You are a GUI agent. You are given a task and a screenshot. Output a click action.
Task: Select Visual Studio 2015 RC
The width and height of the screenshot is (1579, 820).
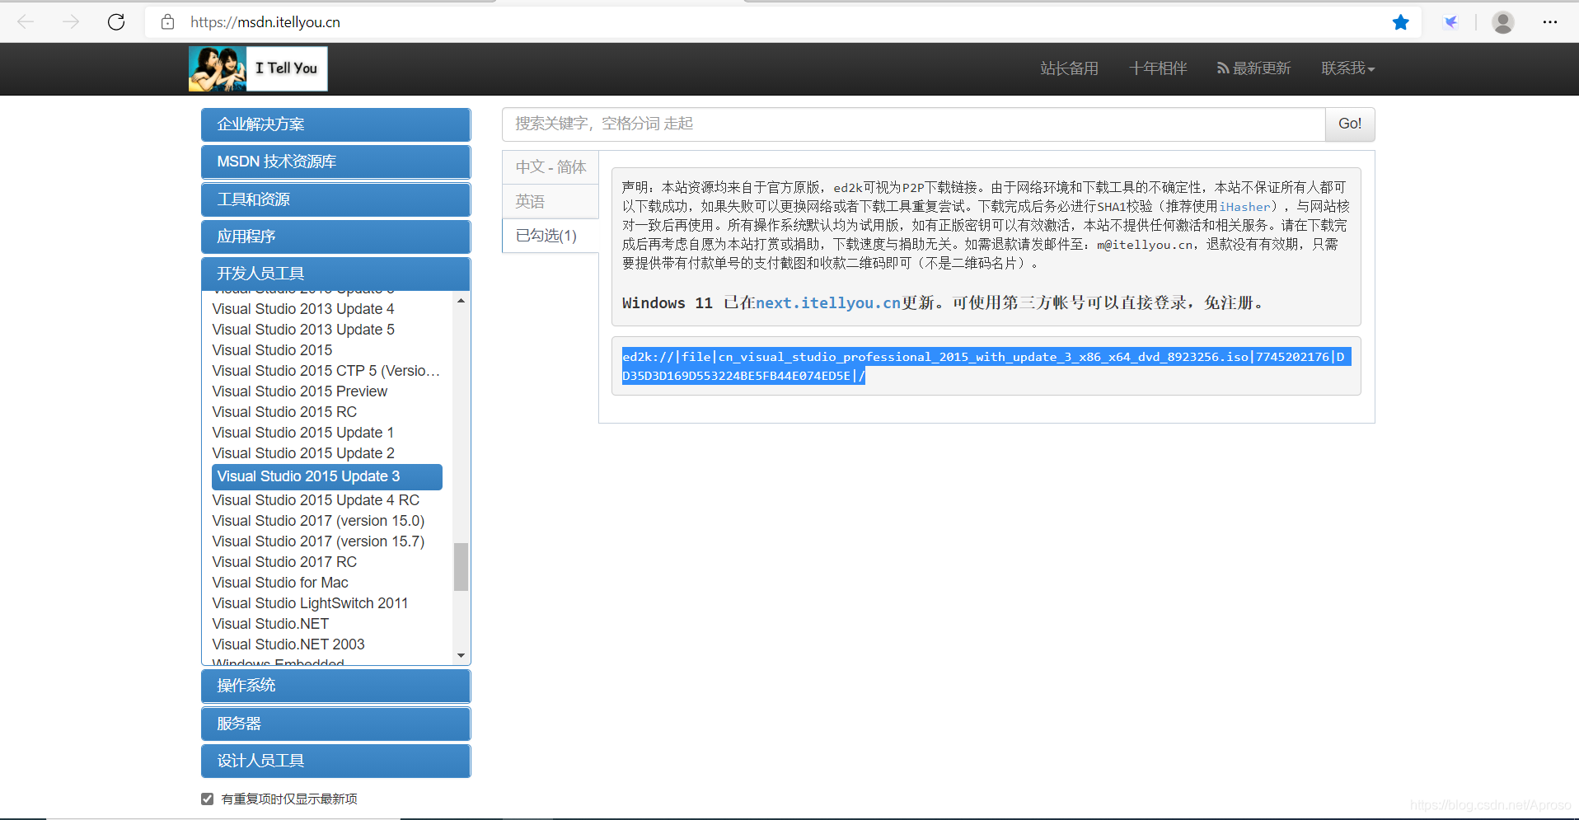[x=284, y=412]
